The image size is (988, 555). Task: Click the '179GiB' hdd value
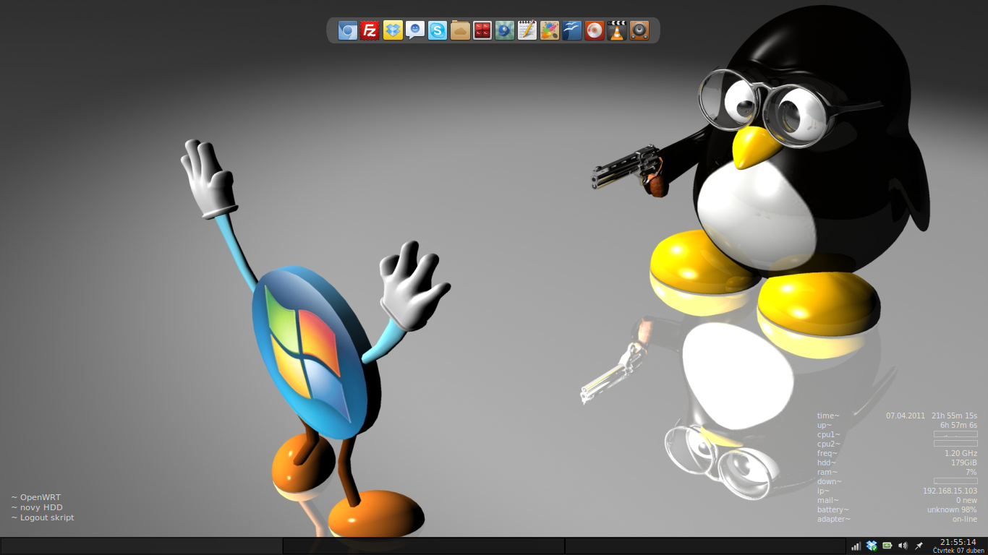964,462
